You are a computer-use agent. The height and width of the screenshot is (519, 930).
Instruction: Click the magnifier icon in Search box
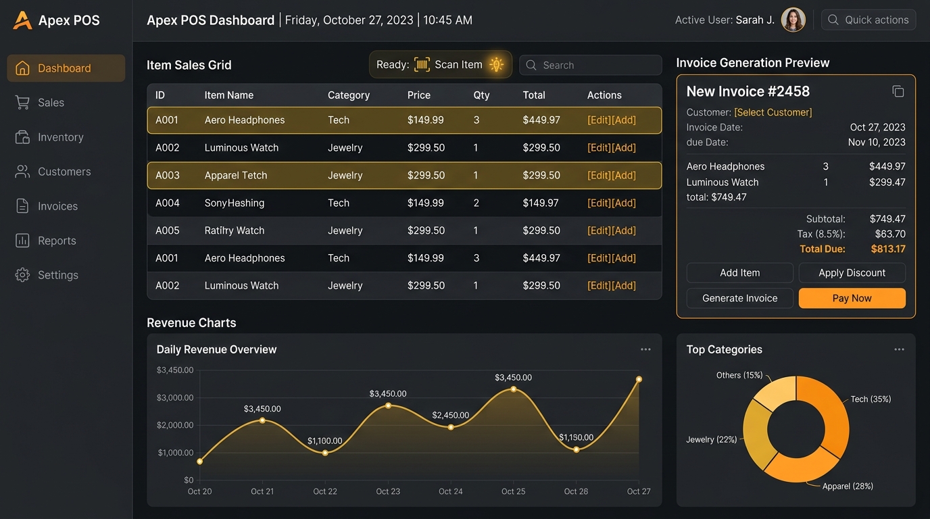(x=531, y=66)
